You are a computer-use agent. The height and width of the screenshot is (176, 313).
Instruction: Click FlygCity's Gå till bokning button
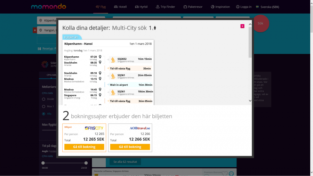click(x=84, y=147)
